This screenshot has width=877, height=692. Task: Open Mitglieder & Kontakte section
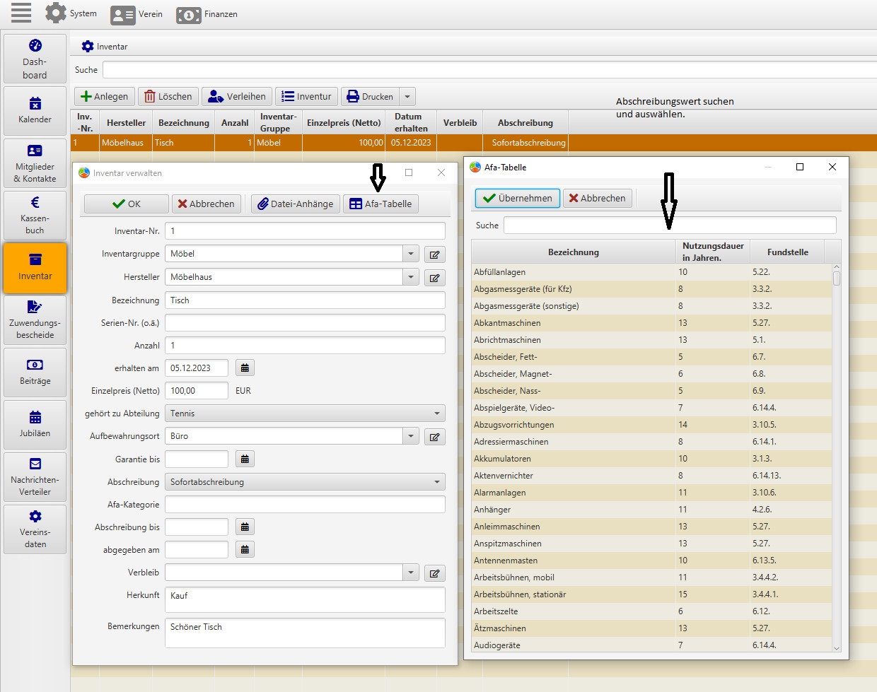35,163
